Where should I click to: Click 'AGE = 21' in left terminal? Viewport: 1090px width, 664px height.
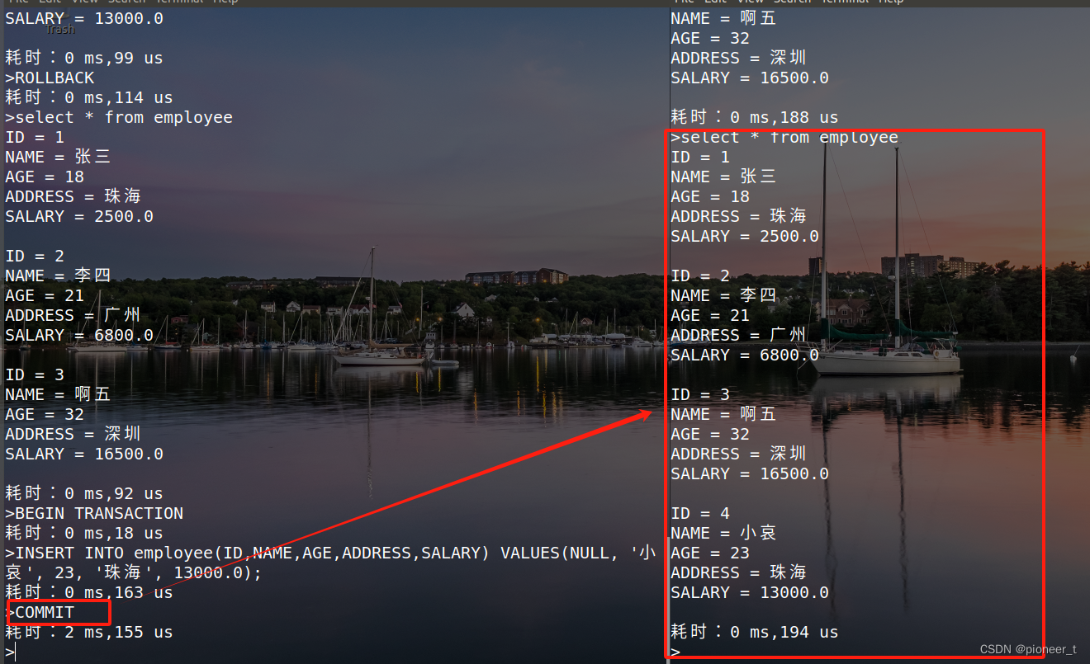[x=45, y=296]
